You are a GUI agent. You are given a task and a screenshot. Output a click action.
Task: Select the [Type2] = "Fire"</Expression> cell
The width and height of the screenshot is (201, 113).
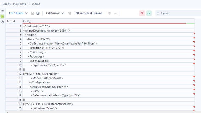[x=108, y=74]
